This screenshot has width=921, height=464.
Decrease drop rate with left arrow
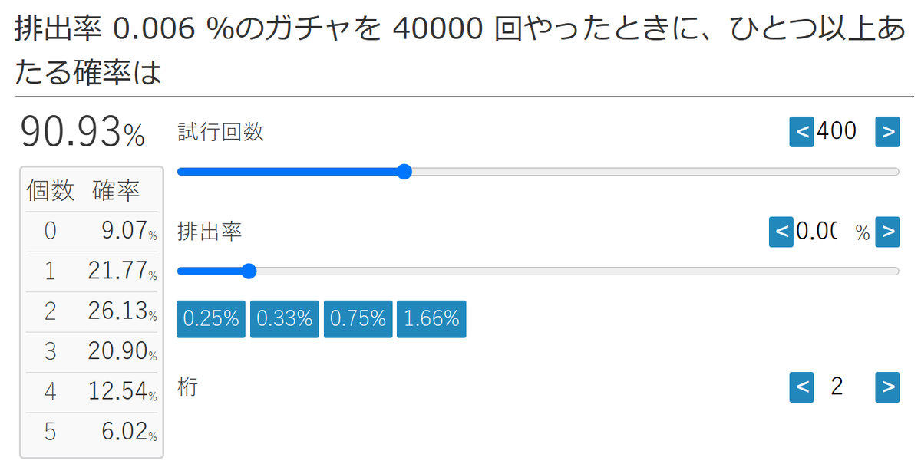781,232
